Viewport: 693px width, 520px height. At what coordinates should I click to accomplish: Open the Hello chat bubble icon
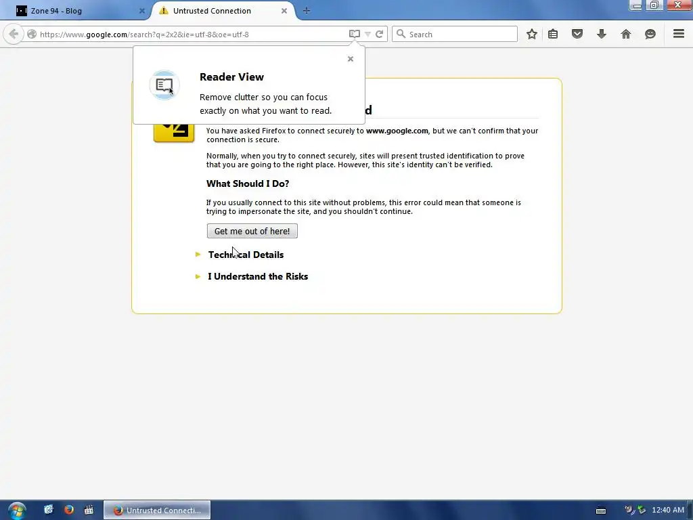click(x=650, y=34)
